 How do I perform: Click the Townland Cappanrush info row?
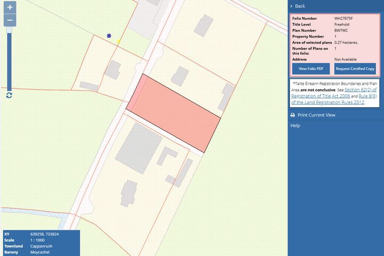pyautogui.click(x=40, y=246)
